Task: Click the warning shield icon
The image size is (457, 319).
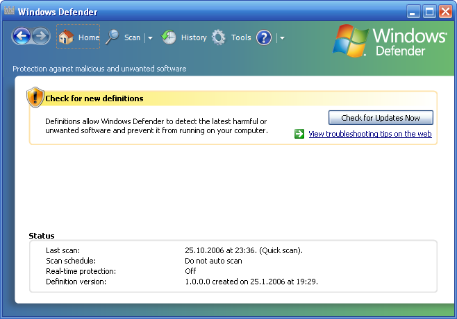Action: (x=35, y=97)
